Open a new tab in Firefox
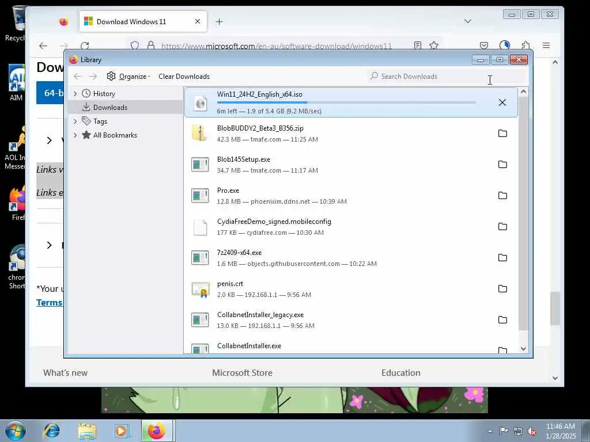 click(x=219, y=22)
